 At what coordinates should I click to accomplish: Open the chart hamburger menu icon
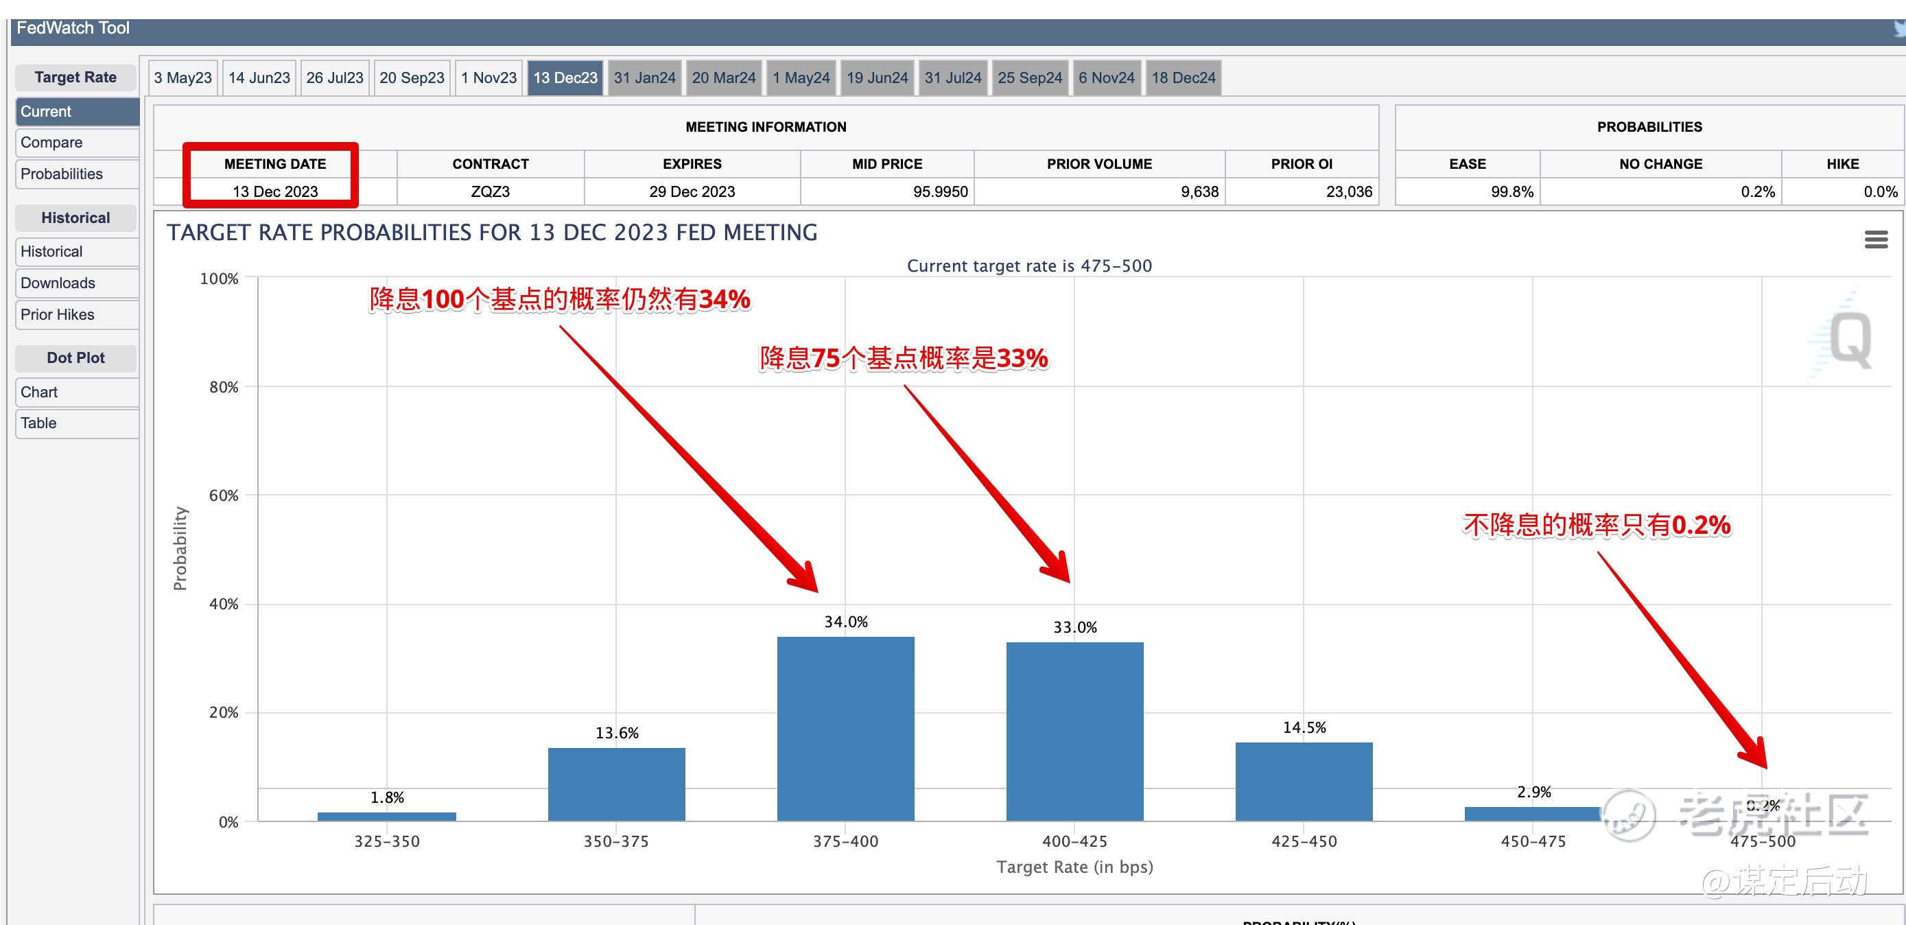[x=1876, y=239]
